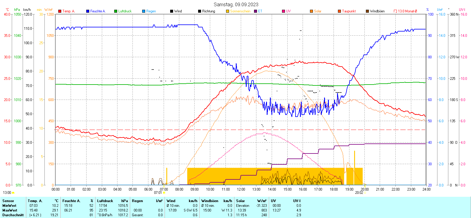The image size is (471, 218).
Task: Click the blue Feuchte A. legend square
Action: 88,11
